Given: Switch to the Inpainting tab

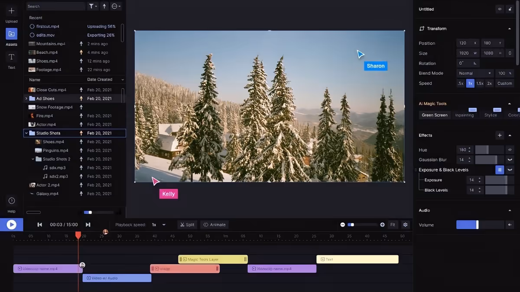Looking at the screenshot, I should (464, 115).
